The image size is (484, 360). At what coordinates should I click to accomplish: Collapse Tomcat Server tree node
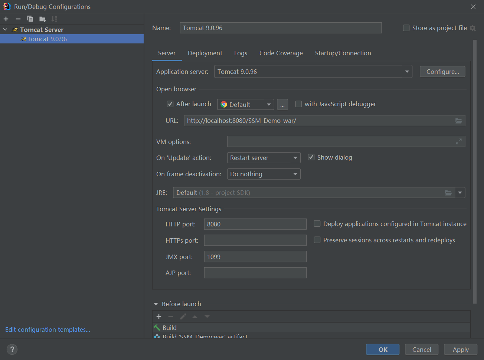tap(5, 29)
